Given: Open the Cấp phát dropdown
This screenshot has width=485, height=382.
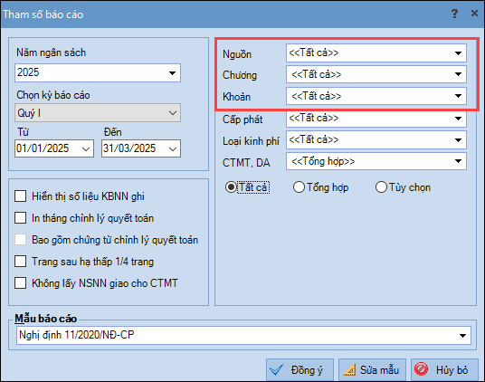Looking at the screenshot, I should point(376,119).
